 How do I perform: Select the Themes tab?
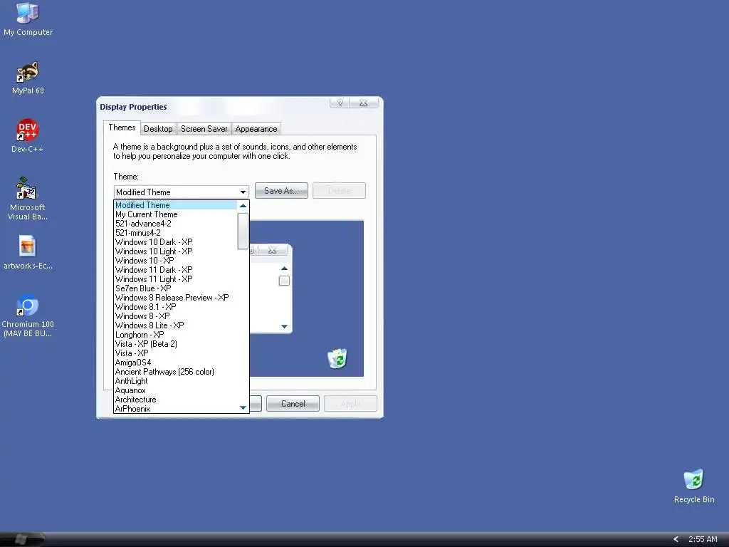coord(122,128)
